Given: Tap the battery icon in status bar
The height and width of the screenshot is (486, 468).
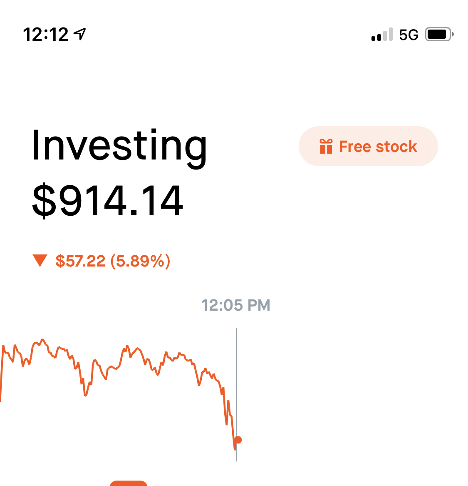Looking at the screenshot, I should coord(438,34).
